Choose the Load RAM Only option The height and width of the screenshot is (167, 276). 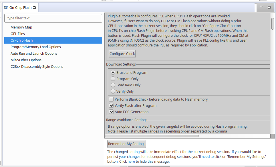pyautogui.click(x=113, y=85)
